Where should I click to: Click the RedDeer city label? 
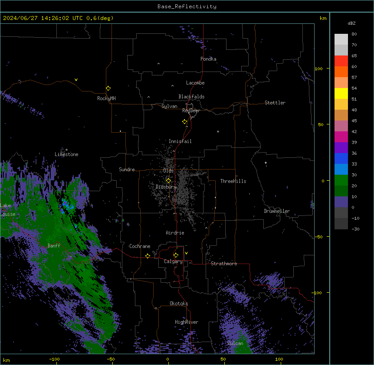pyautogui.click(x=191, y=111)
